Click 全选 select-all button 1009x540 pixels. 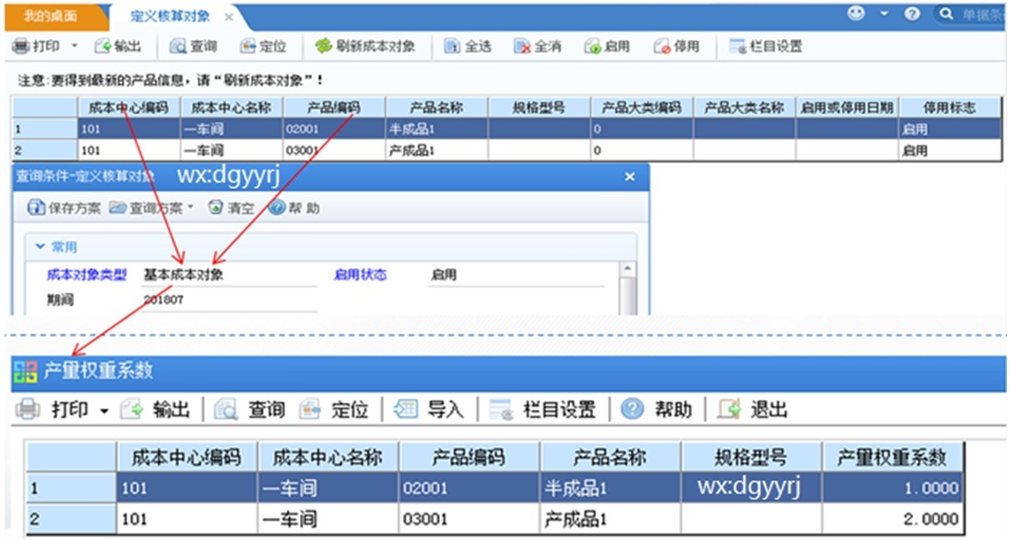[468, 46]
